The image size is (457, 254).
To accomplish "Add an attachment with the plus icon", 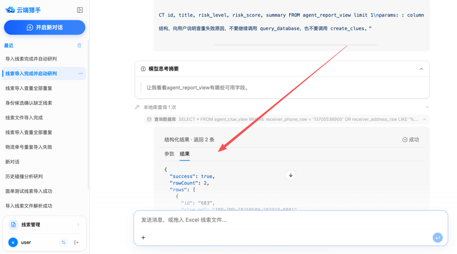I will 143,238.
